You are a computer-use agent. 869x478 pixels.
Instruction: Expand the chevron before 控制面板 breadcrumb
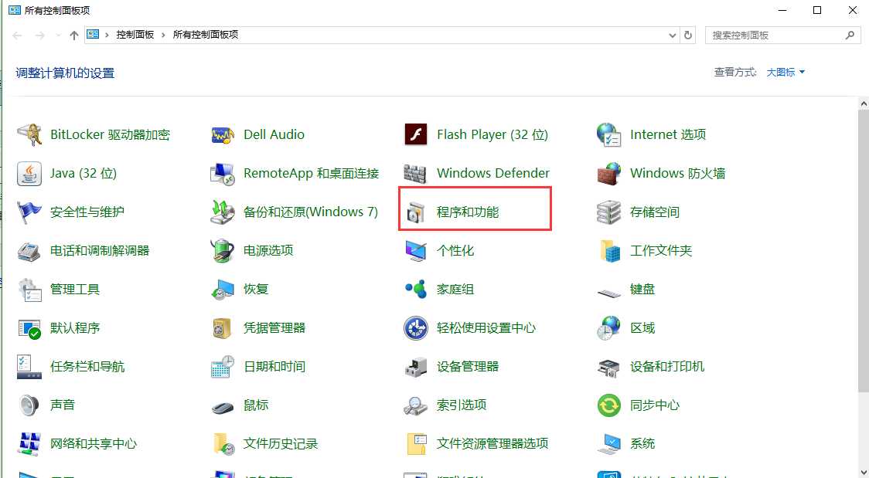click(x=107, y=35)
